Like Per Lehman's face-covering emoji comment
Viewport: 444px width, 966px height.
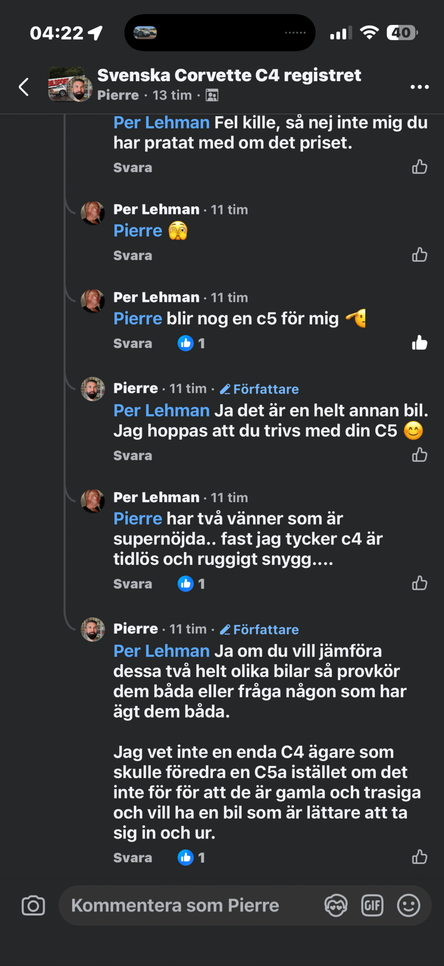[420, 255]
